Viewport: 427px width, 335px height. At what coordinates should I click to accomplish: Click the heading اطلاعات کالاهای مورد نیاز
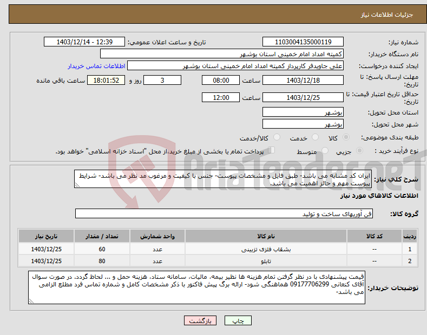[379, 196]
